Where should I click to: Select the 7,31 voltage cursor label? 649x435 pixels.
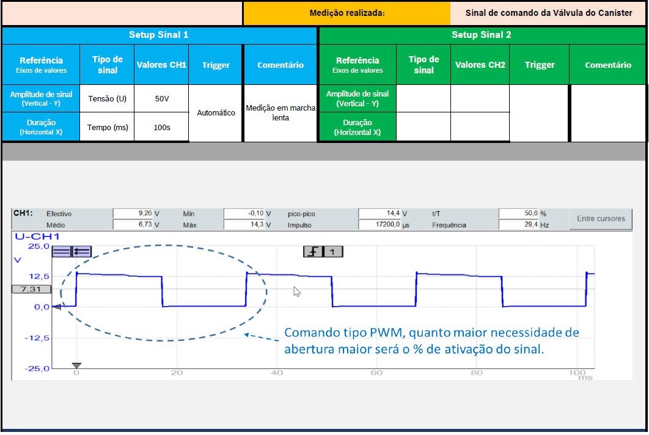[31, 289]
